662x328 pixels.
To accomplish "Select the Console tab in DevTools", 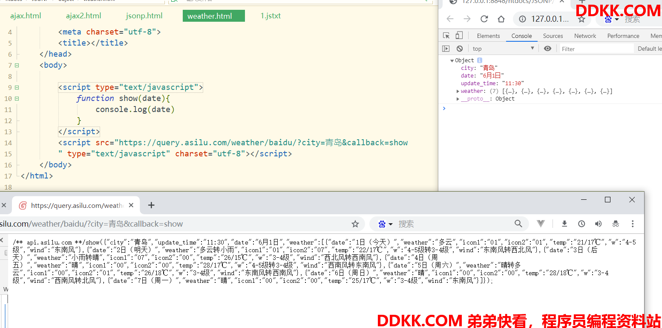I will click(521, 36).
